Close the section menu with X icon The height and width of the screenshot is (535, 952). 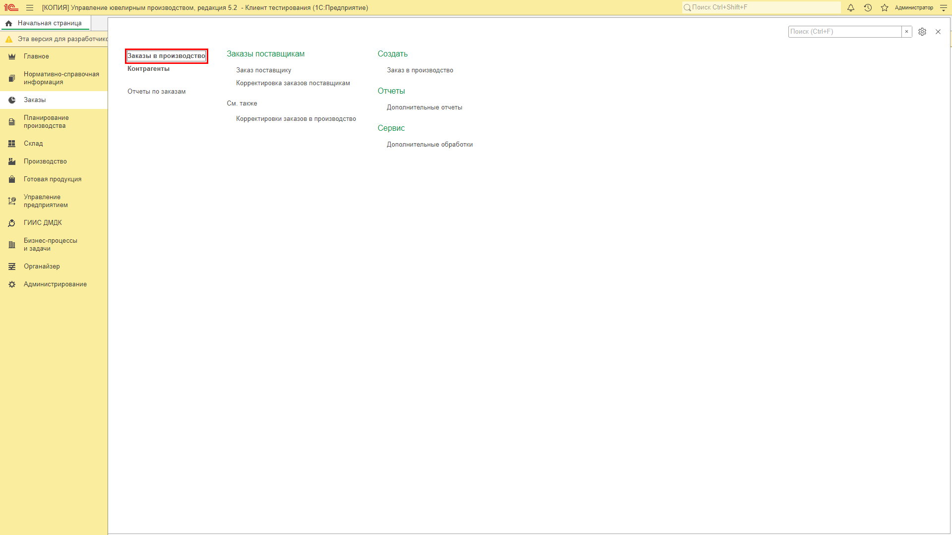[x=938, y=32]
